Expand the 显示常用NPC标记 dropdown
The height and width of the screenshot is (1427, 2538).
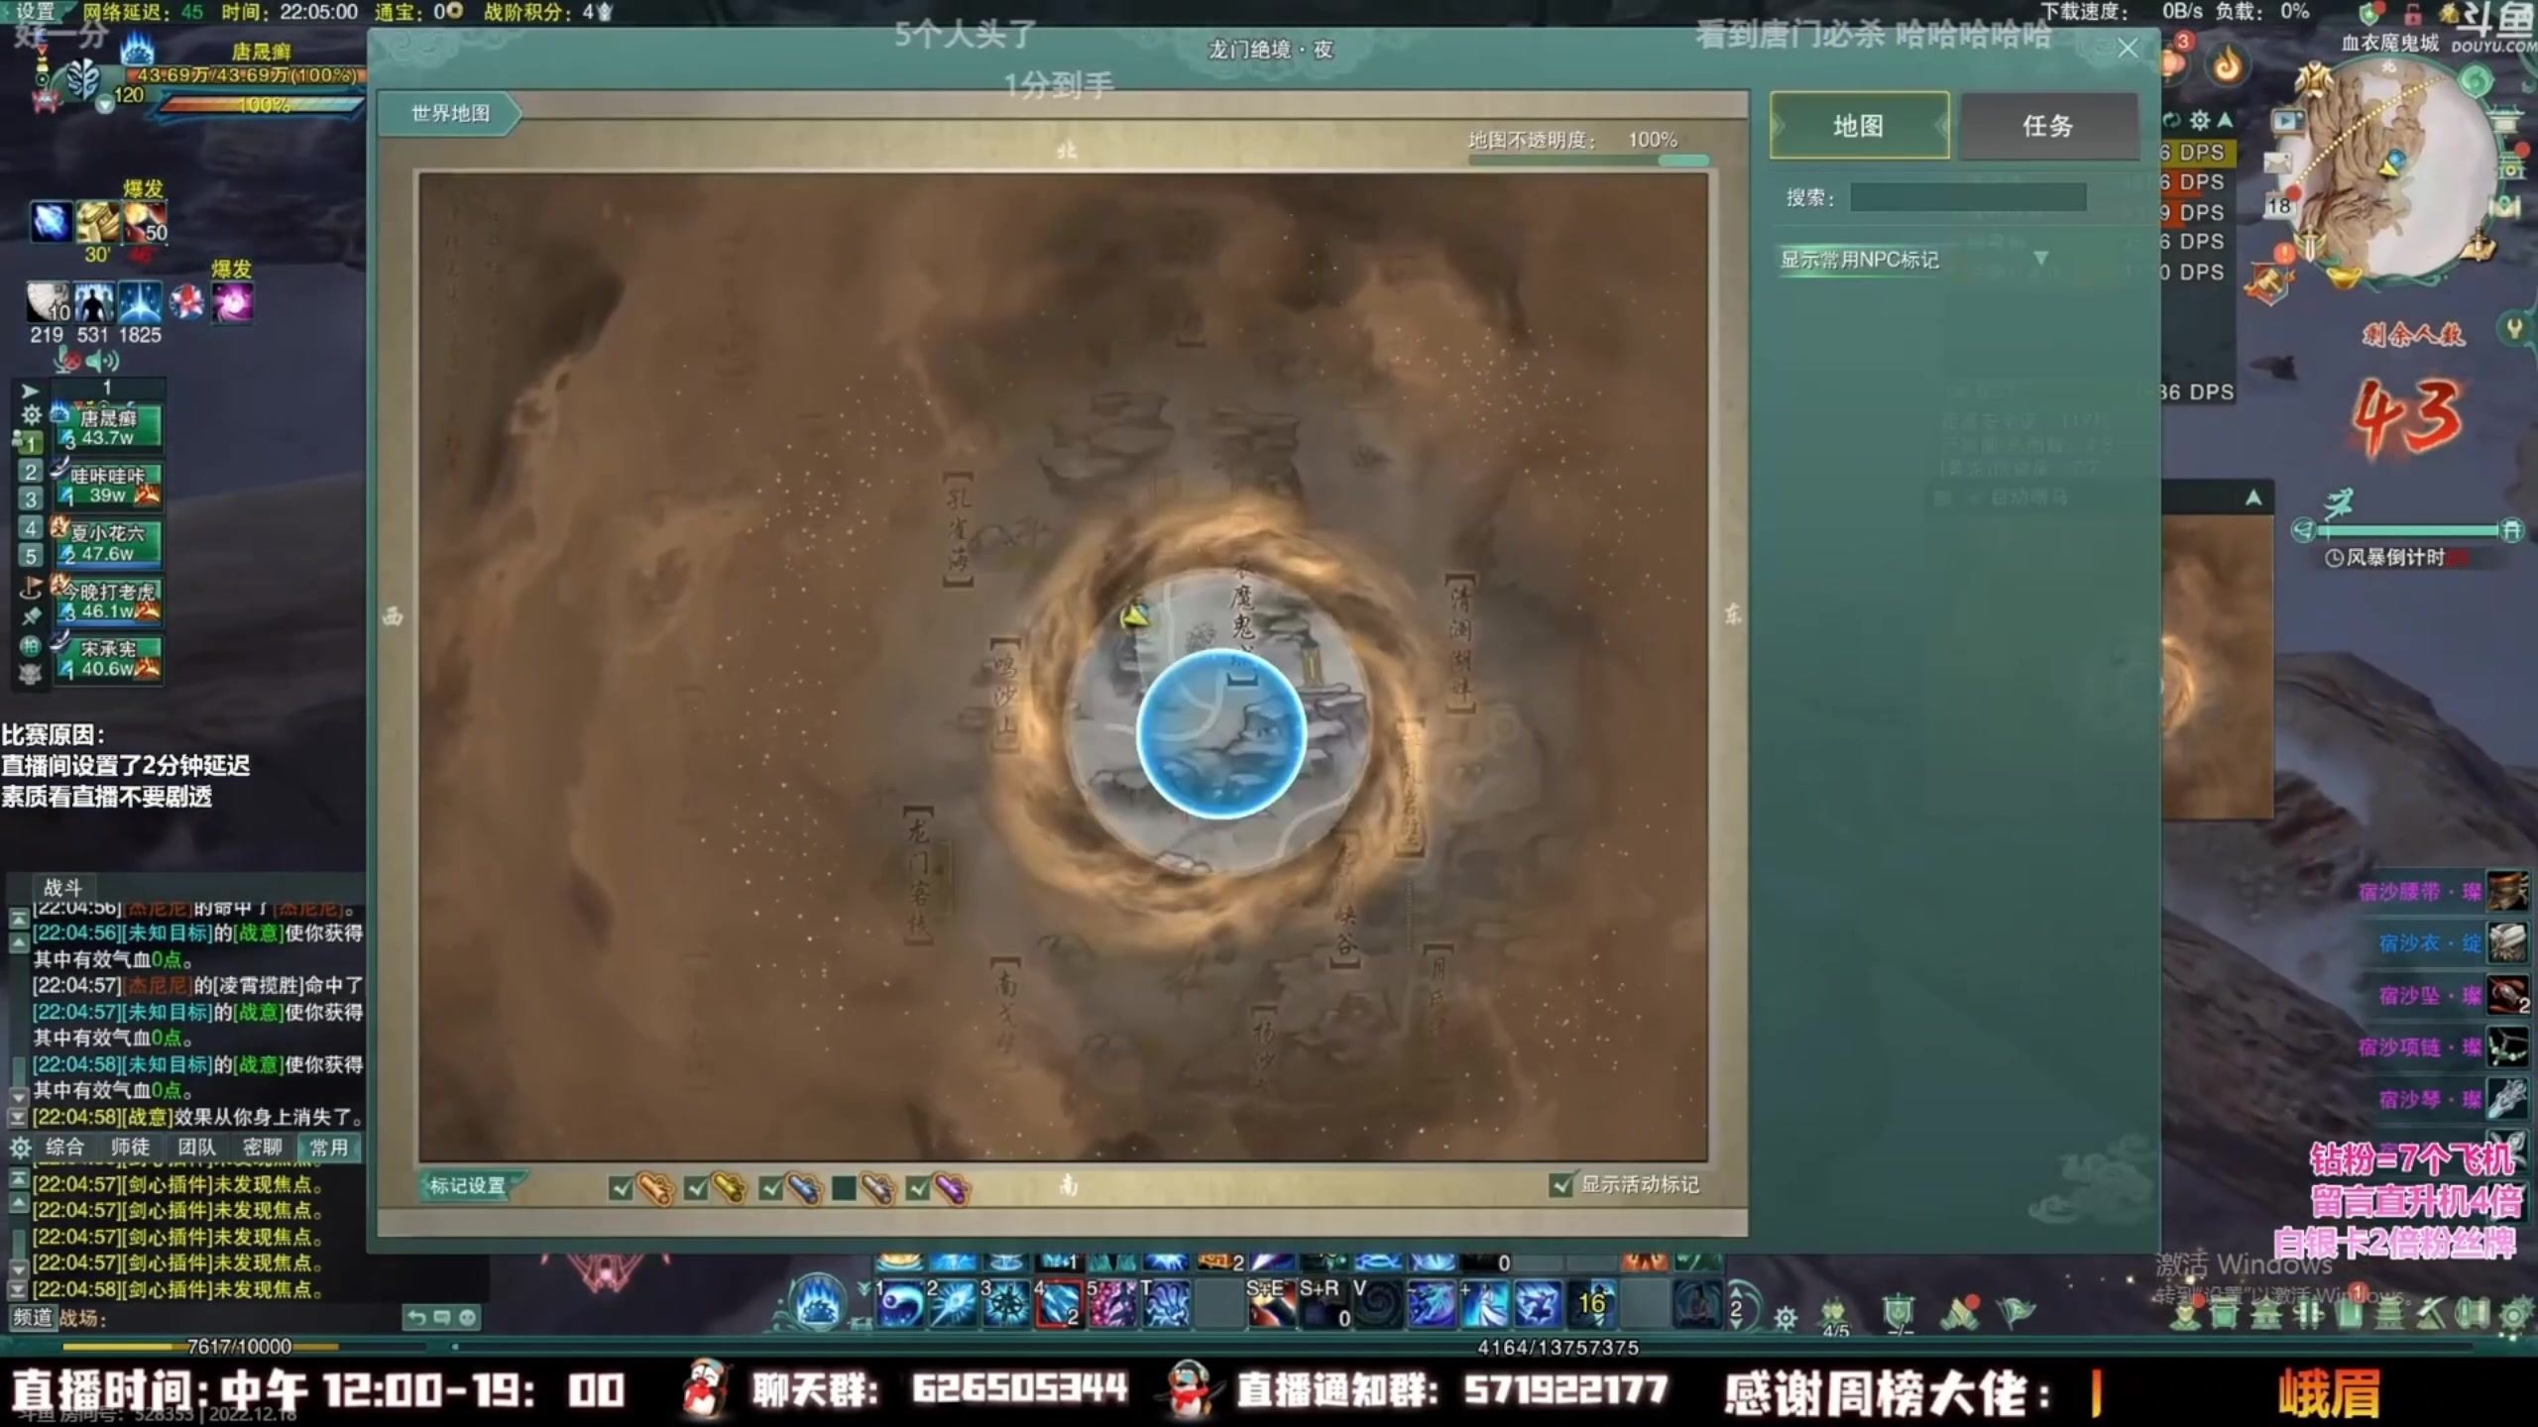pos(2040,259)
